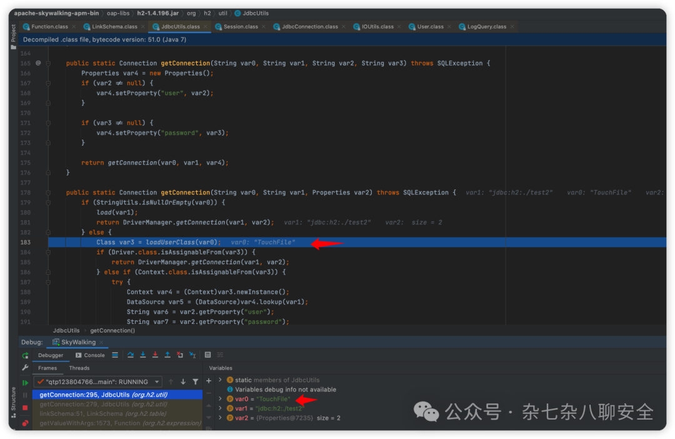Select frame getConnection:279, JdbcUtils
Screen dimensions: 675x439
point(117,404)
